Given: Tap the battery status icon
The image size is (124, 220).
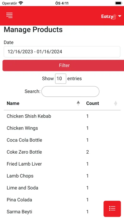Looking at the screenshot, I should 119,3.
